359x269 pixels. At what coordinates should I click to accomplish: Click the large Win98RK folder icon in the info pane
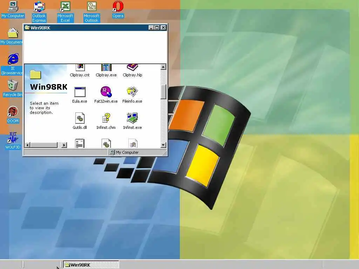(x=35, y=75)
